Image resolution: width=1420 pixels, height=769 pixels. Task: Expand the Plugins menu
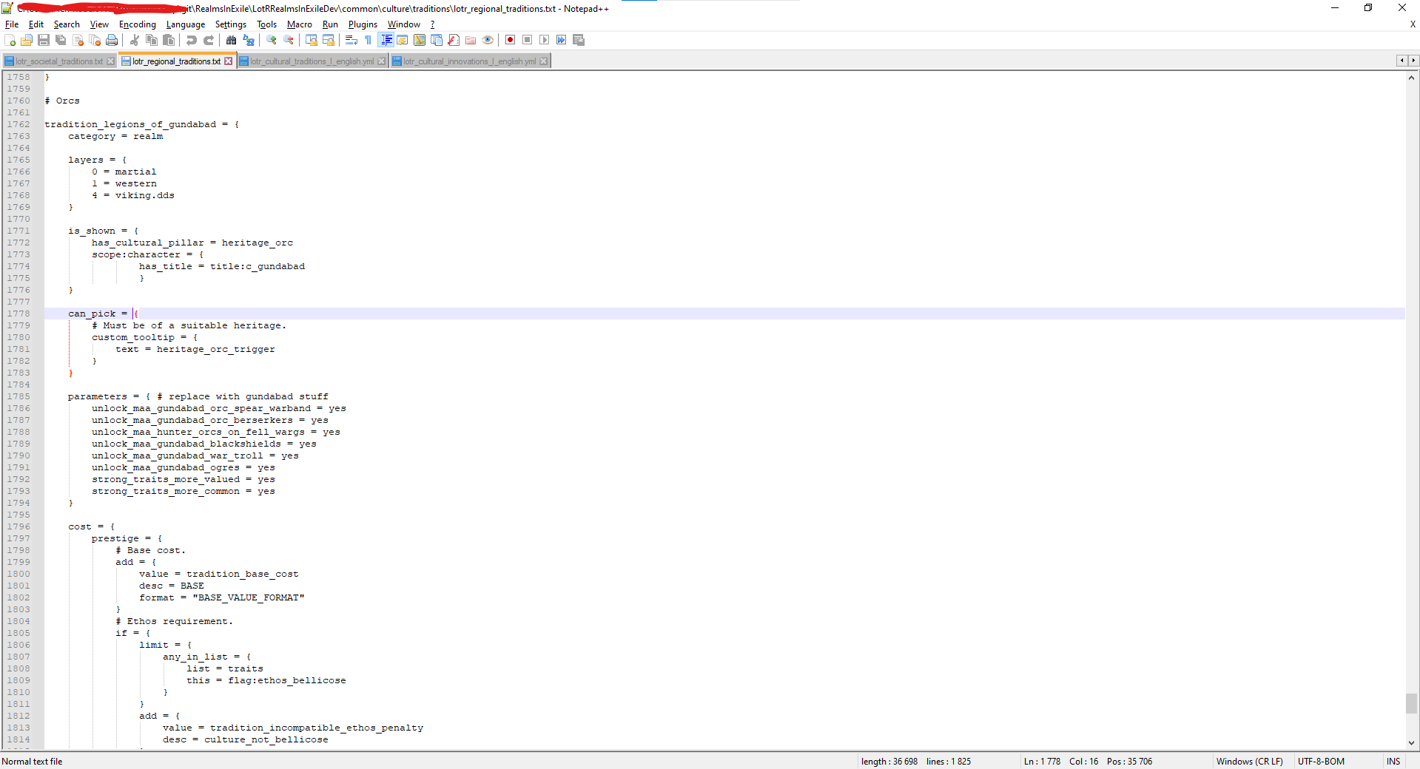(x=363, y=24)
